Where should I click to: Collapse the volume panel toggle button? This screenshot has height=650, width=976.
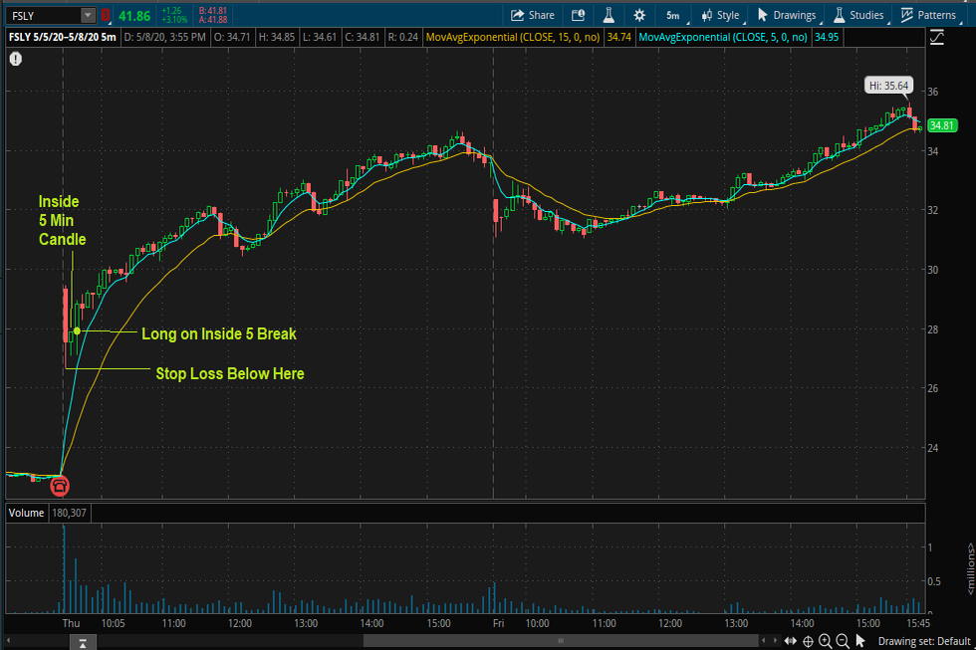point(85,641)
